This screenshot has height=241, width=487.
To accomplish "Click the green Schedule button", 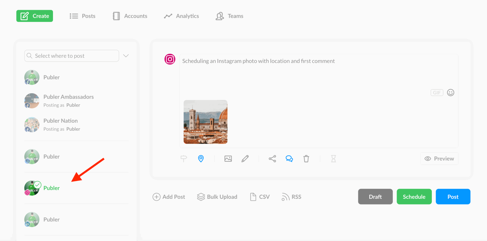I will [414, 197].
